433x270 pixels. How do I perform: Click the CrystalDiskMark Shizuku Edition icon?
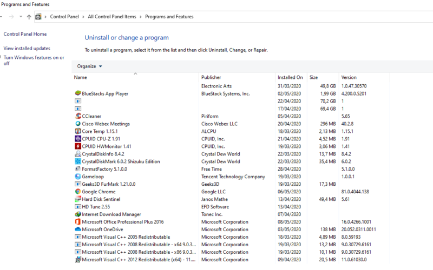coord(78,161)
